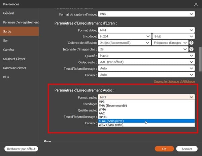Viewport: 202px width, 156px height.
Task: Open help for Intervalle d'images clés
Action: (191, 49)
